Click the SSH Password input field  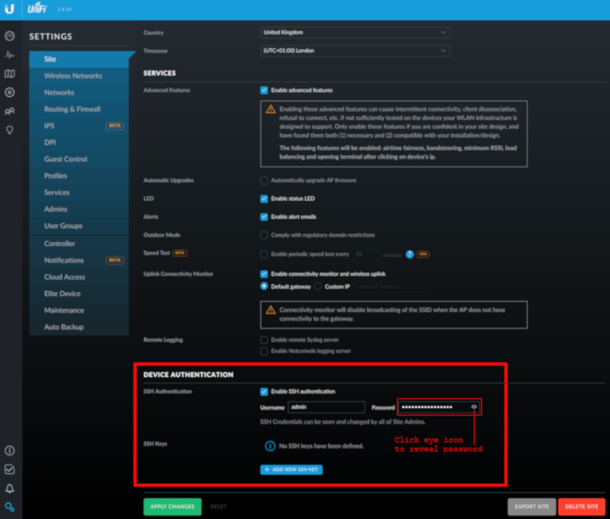438,407
